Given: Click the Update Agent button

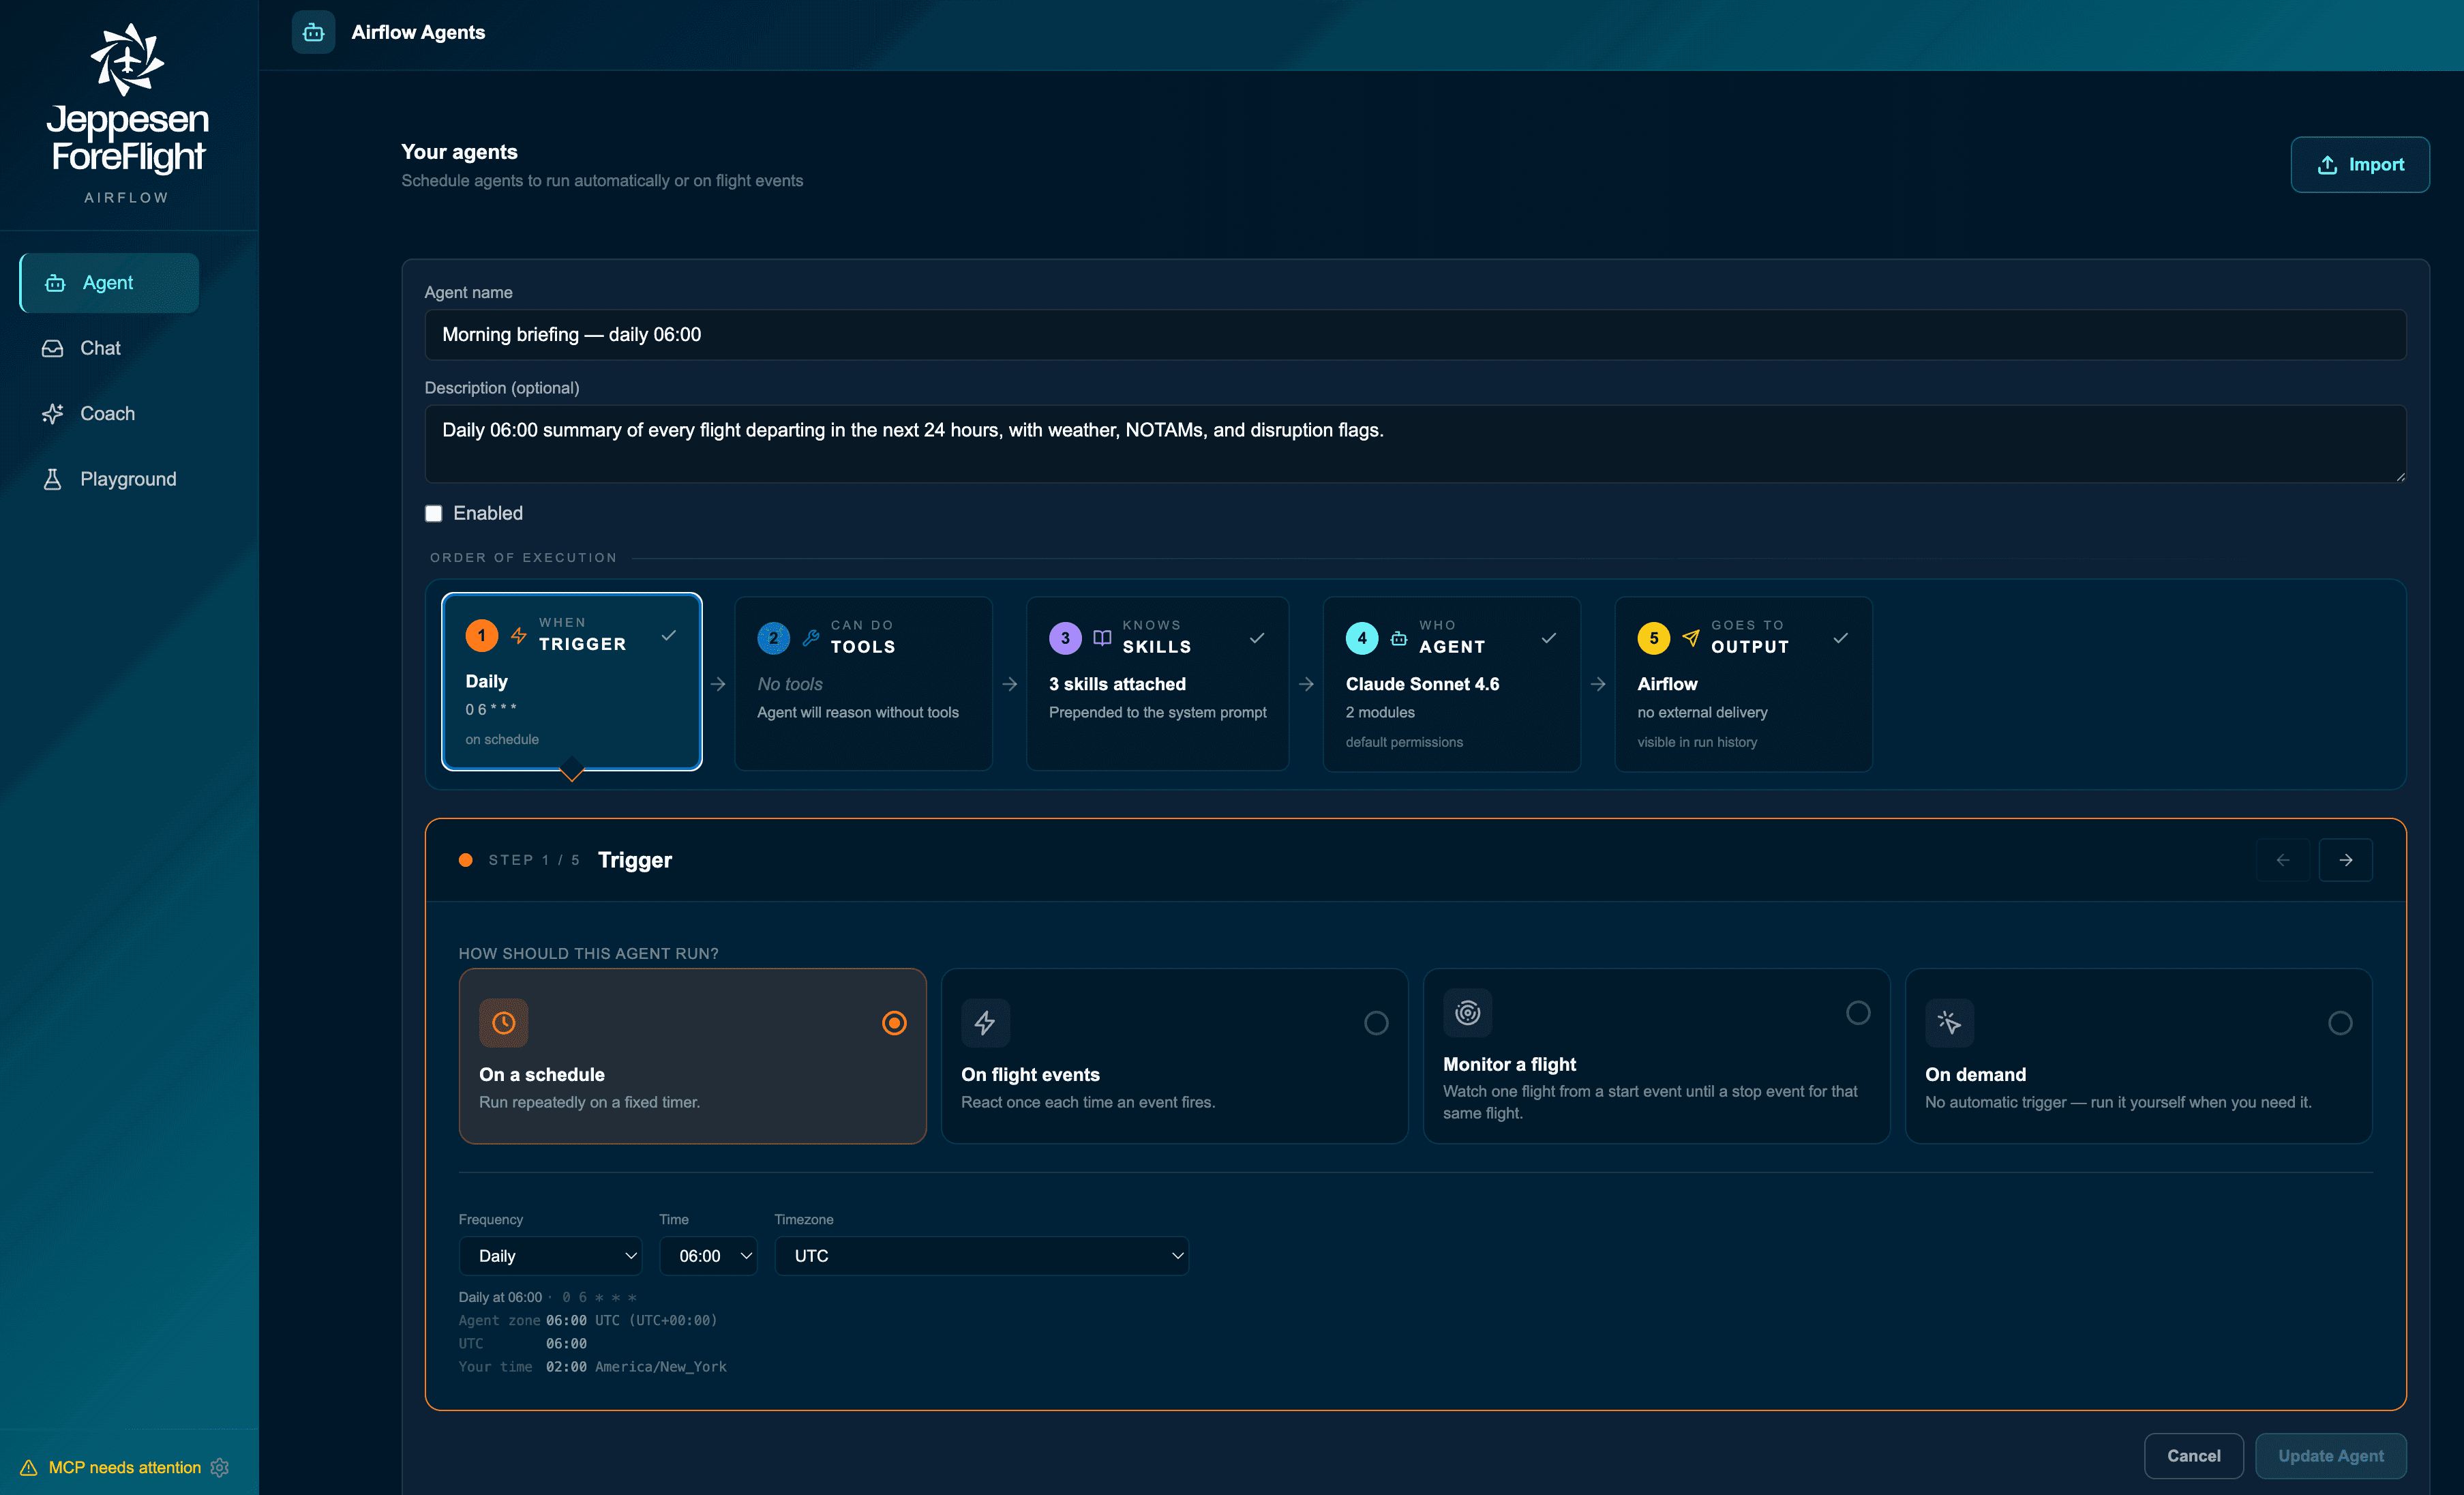Looking at the screenshot, I should click(2330, 1456).
